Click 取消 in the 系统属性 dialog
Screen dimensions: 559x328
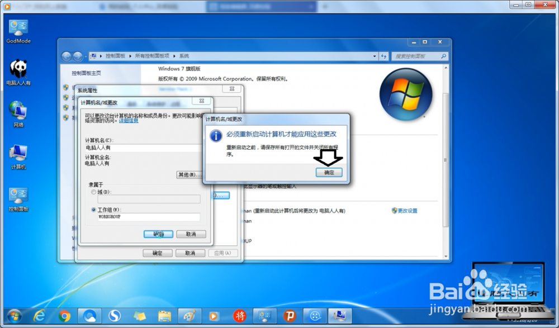coord(191,253)
